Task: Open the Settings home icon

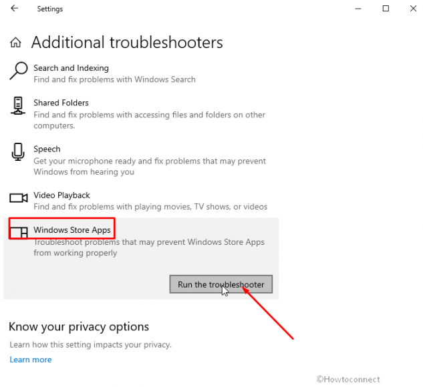Action: pyautogui.click(x=15, y=42)
